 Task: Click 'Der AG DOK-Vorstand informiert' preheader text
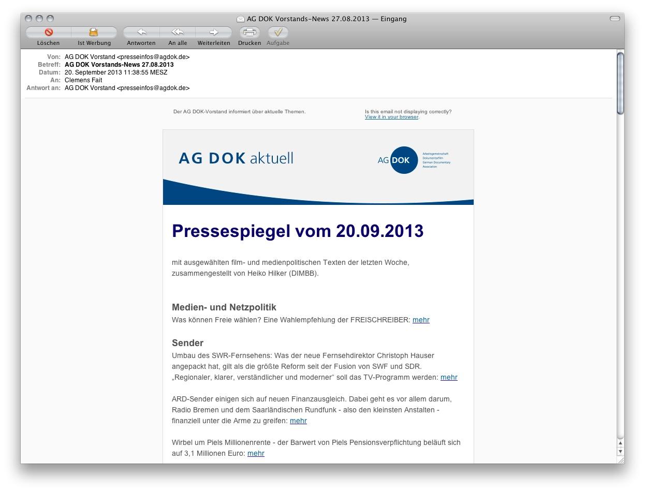pyautogui.click(x=240, y=112)
